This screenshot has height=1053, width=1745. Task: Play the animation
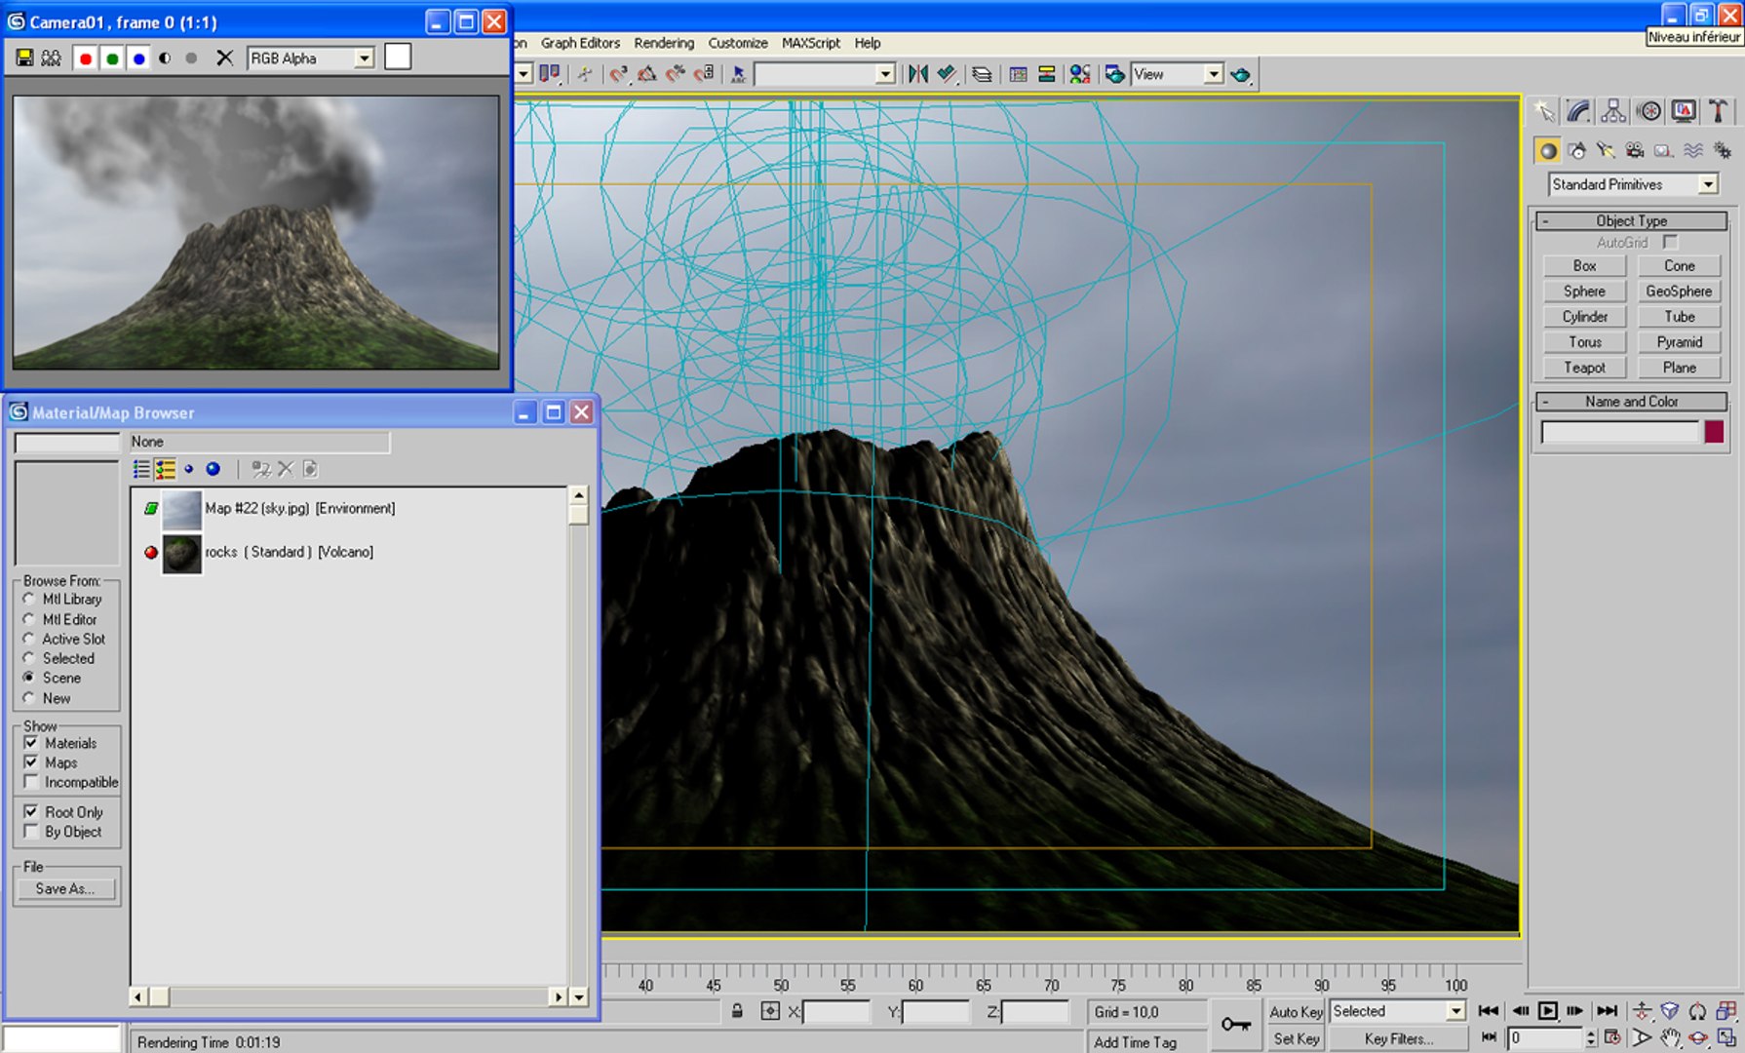click(1547, 1011)
